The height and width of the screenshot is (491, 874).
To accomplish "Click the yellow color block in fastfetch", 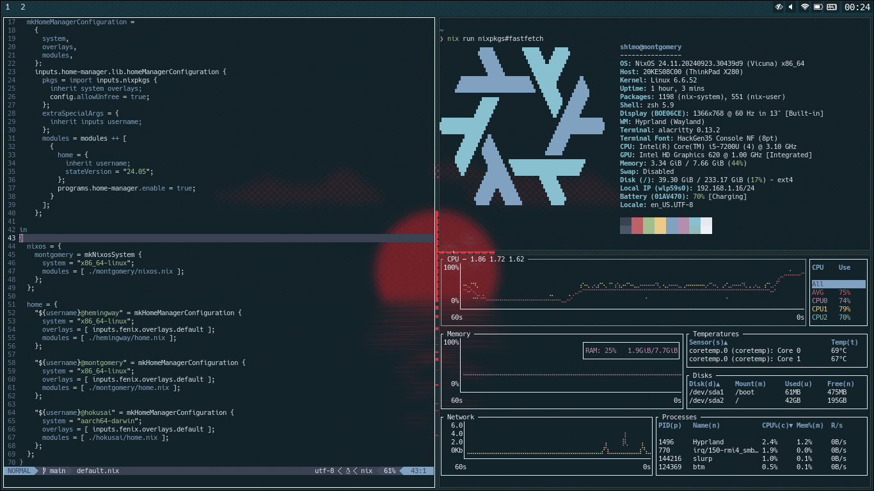I will pos(660,226).
